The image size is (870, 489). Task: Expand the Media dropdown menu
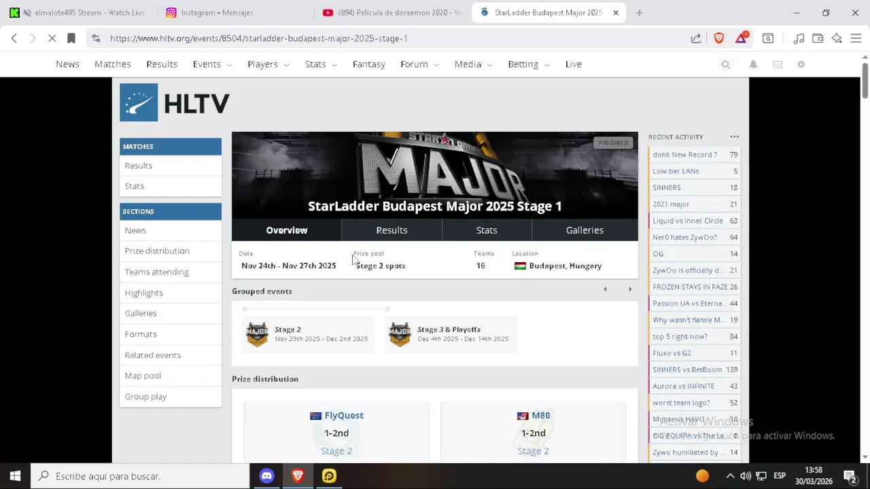pyautogui.click(x=473, y=65)
